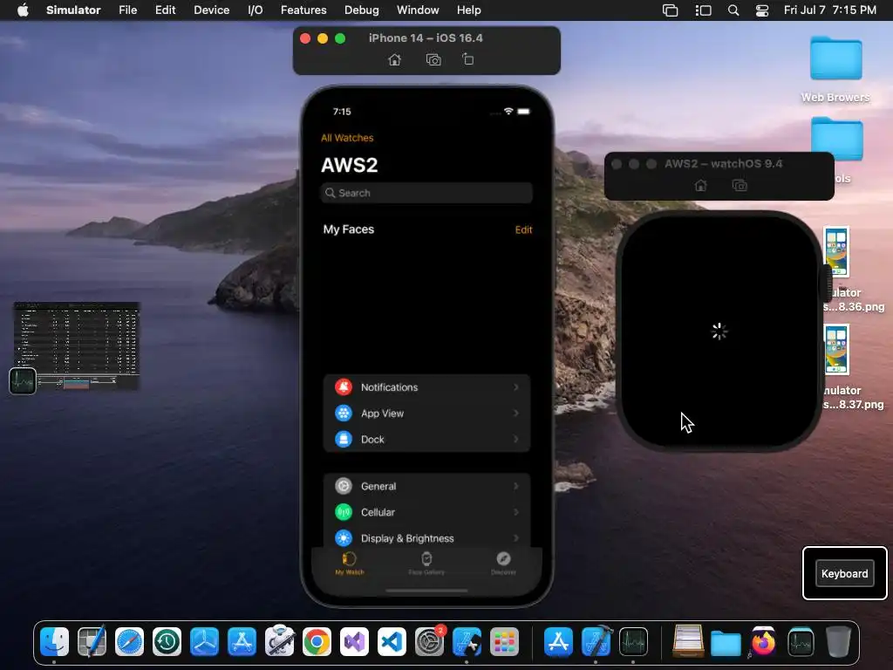Expand the Display & Brightness row chevron

516,538
